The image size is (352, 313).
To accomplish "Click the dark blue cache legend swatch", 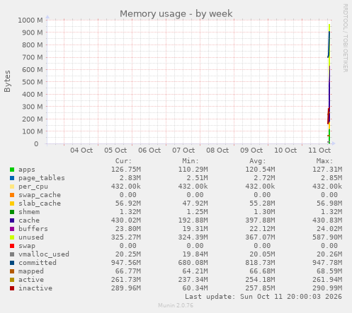I will 12,220.
